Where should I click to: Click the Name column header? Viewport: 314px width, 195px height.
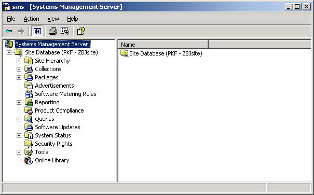[163, 45]
